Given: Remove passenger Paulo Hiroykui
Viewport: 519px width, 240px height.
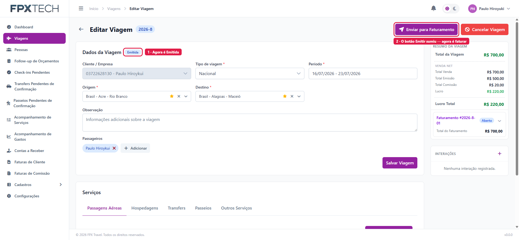Looking at the screenshot, I should coord(114,148).
